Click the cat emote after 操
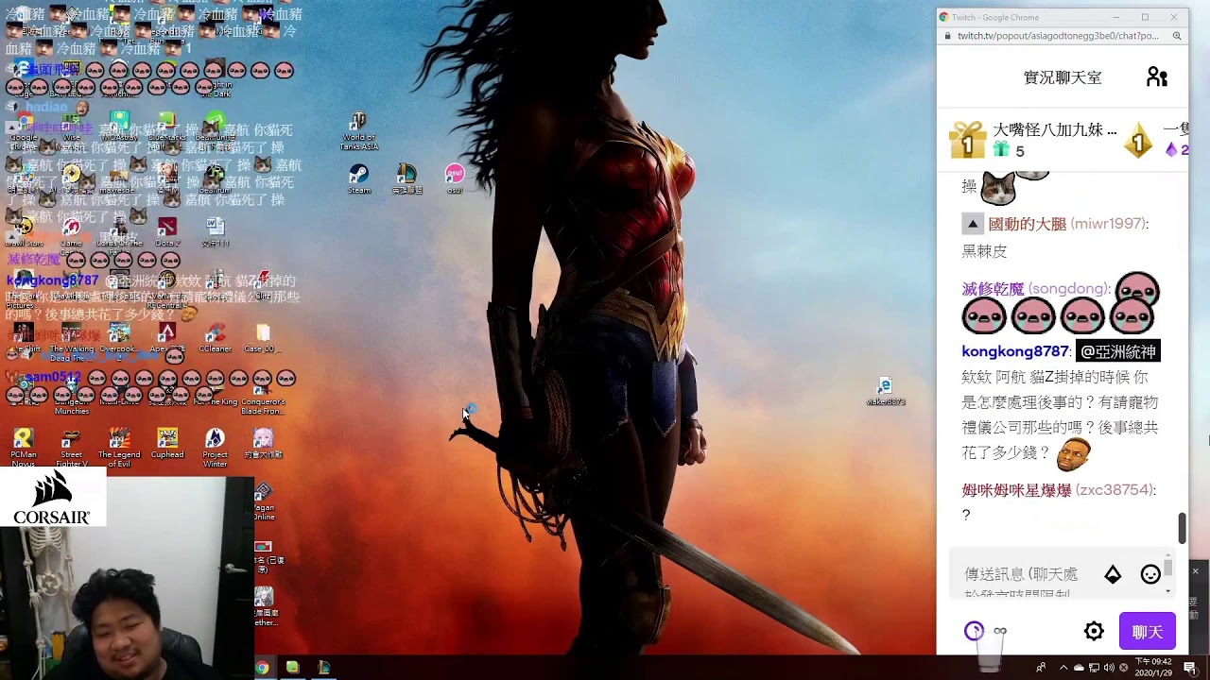 point(998,189)
